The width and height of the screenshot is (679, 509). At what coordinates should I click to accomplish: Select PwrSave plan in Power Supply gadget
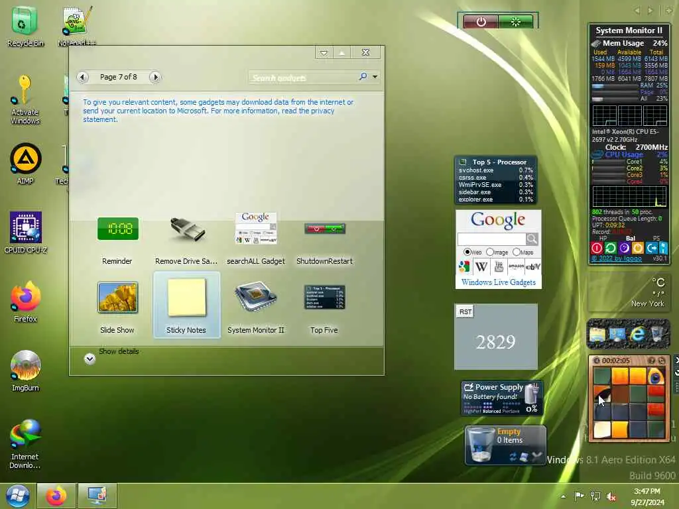tap(511, 411)
